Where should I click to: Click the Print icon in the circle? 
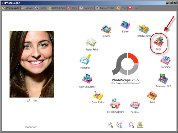pyautogui.click(x=152, y=95)
